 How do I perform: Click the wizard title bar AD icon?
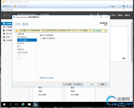coord(14,17)
